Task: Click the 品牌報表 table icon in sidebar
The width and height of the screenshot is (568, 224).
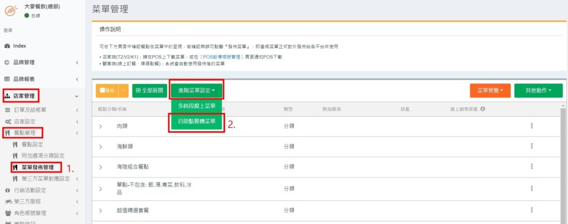Action: (x=7, y=79)
